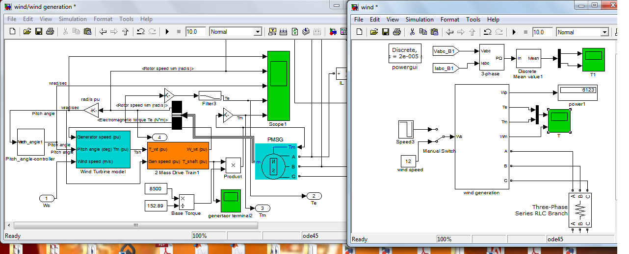Open Simulation menu in wind generation window
The height and width of the screenshot is (254, 629).
73,19
